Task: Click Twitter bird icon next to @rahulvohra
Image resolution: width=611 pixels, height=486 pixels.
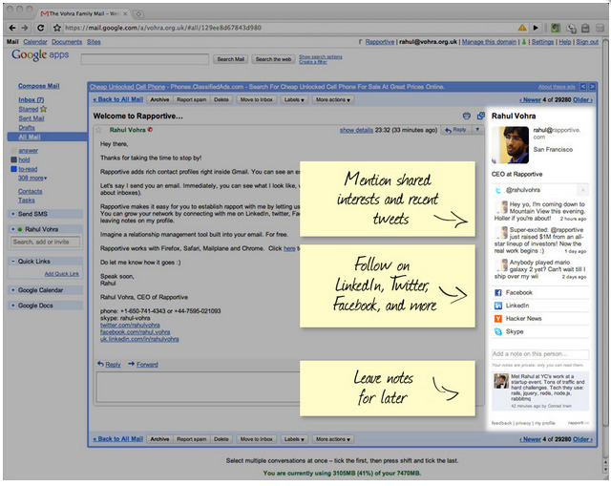Action: [x=498, y=191]
